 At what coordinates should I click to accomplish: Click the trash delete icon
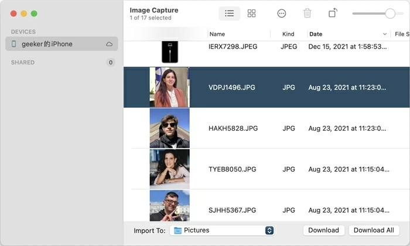click(x=307, y=13)
